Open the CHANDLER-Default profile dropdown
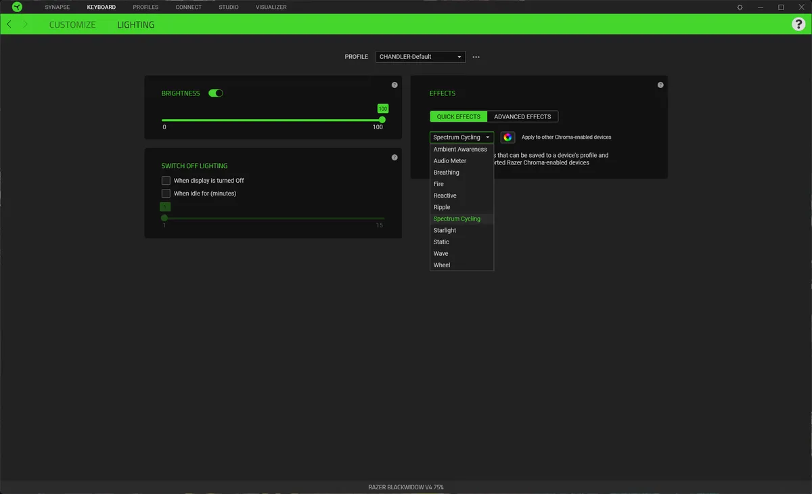Viewport: 812px width, 494px height. click(420, 57)
